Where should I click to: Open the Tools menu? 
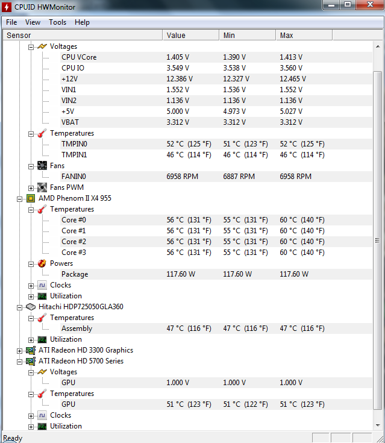coord(57,22)
